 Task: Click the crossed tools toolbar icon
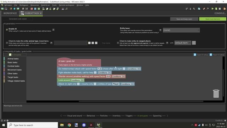54,9
